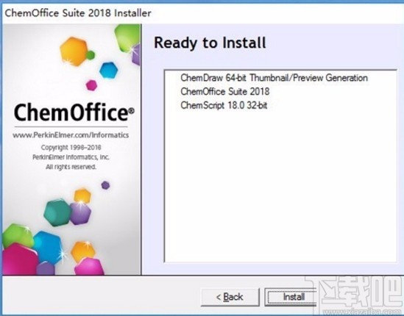
Task: Click the ChemOffice Suite 2018 Installer title bar
Action: click(78, 13)
